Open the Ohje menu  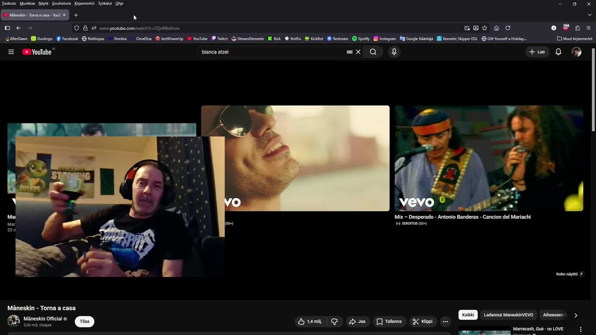coord(119,3)
